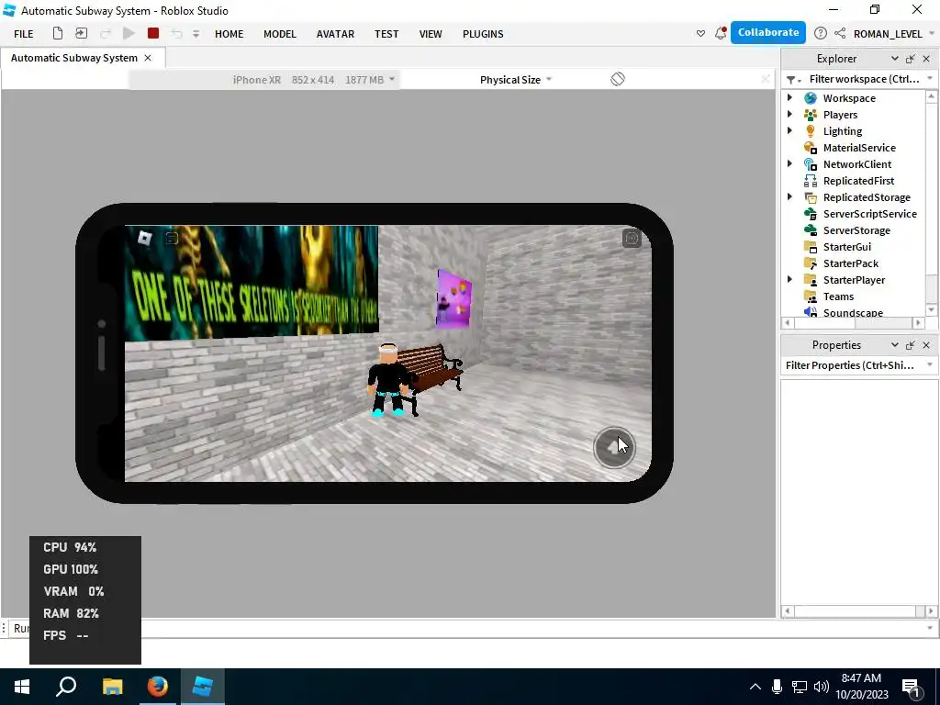Rotate the emulated device orientation
The width and height of the screenshot is (940, 705).
point(618,79)
